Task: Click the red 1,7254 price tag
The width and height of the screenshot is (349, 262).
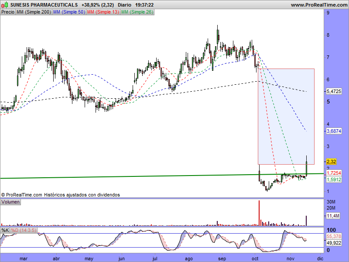Action: [334, 173]
